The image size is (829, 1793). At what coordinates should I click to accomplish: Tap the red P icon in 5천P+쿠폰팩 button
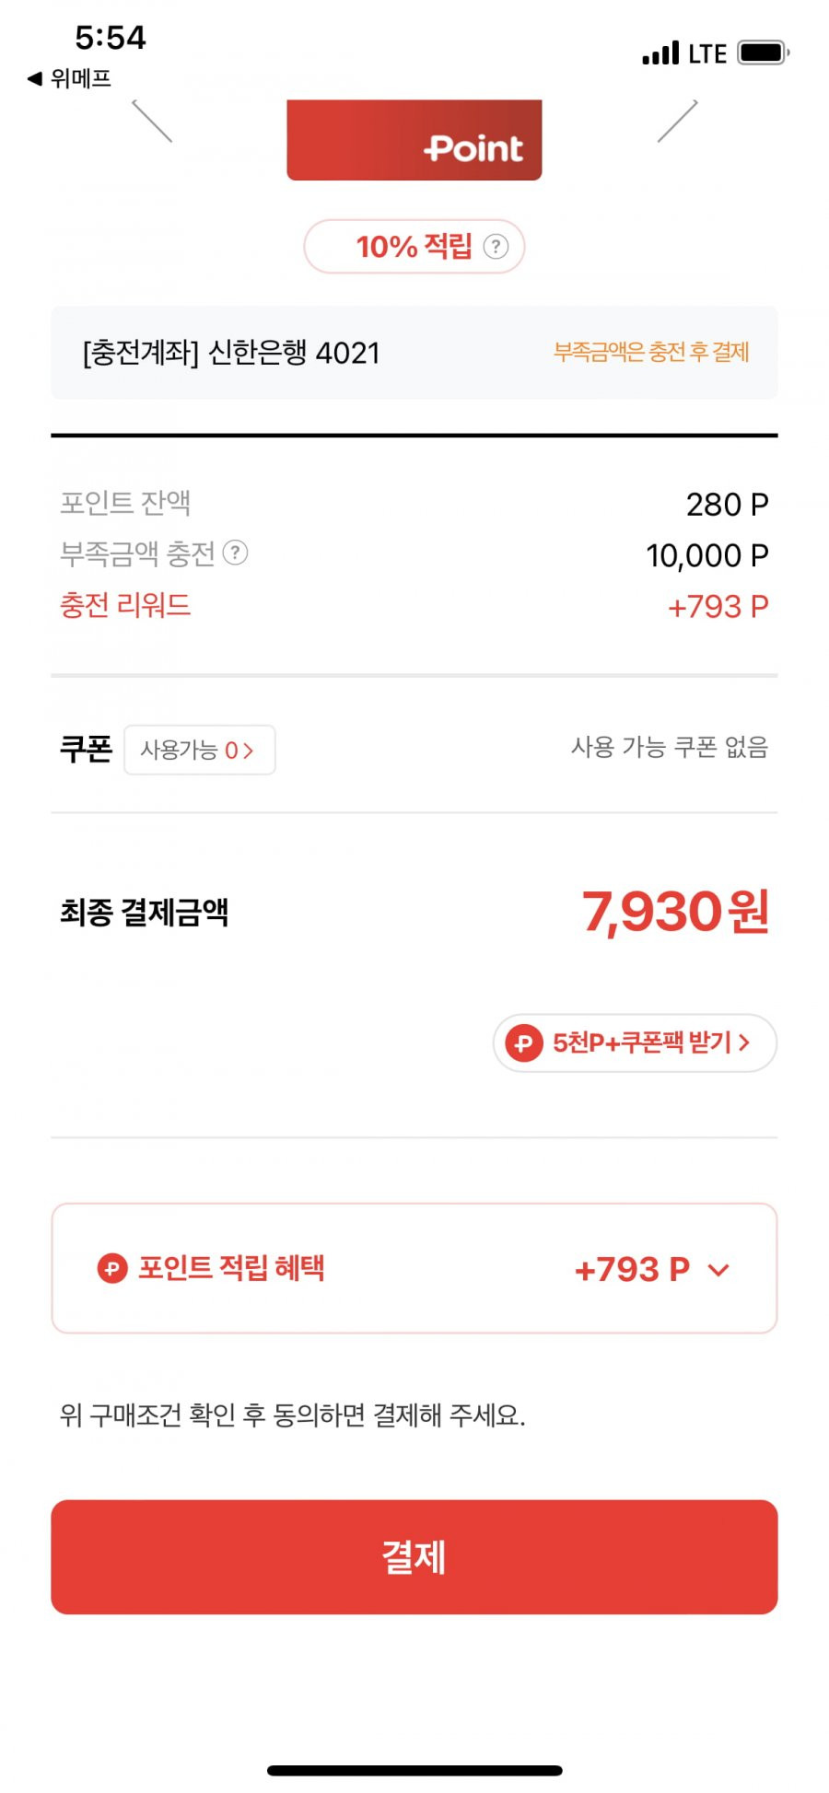click(x=524, y=1043)
